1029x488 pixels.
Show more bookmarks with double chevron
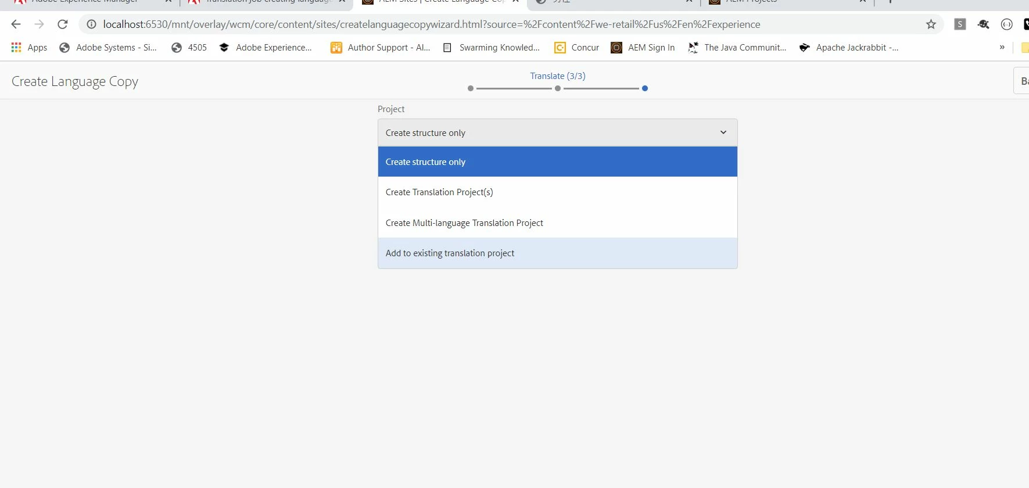pyautogui.click(x=1002, y=48)
